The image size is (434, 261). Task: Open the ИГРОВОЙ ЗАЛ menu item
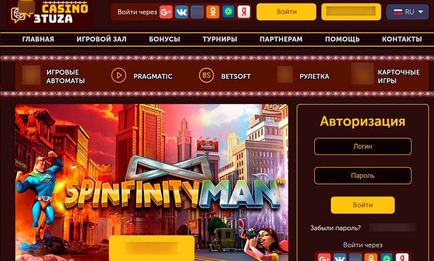click(x=101, y=39)
